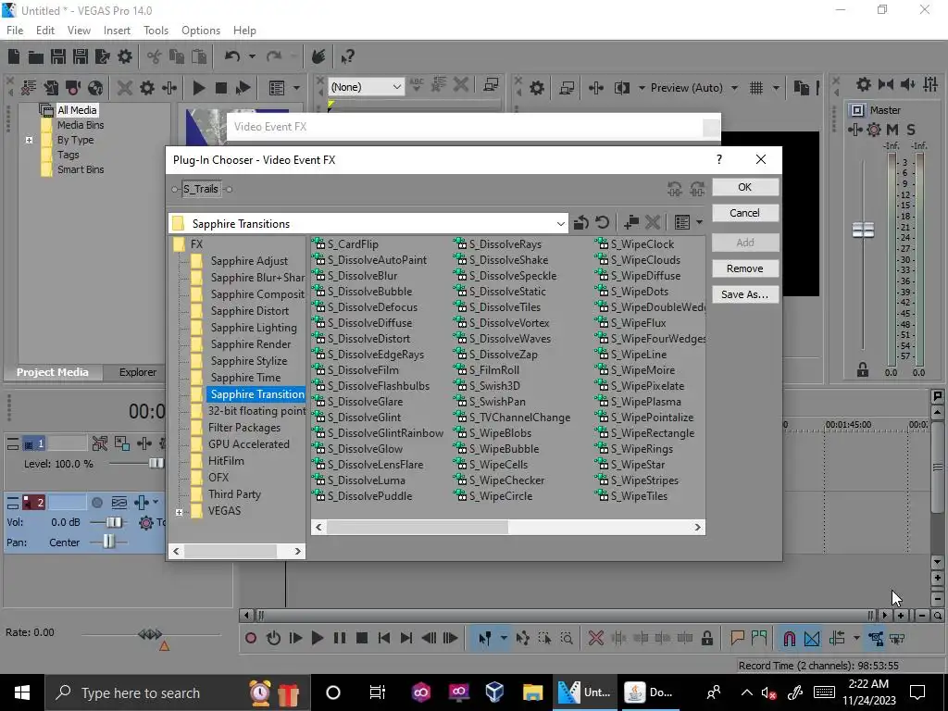This screenshot has height=711, width=948.
Task: Select the Envelope Edit tool
Action: pyautogui.click(x=523, y=638)
